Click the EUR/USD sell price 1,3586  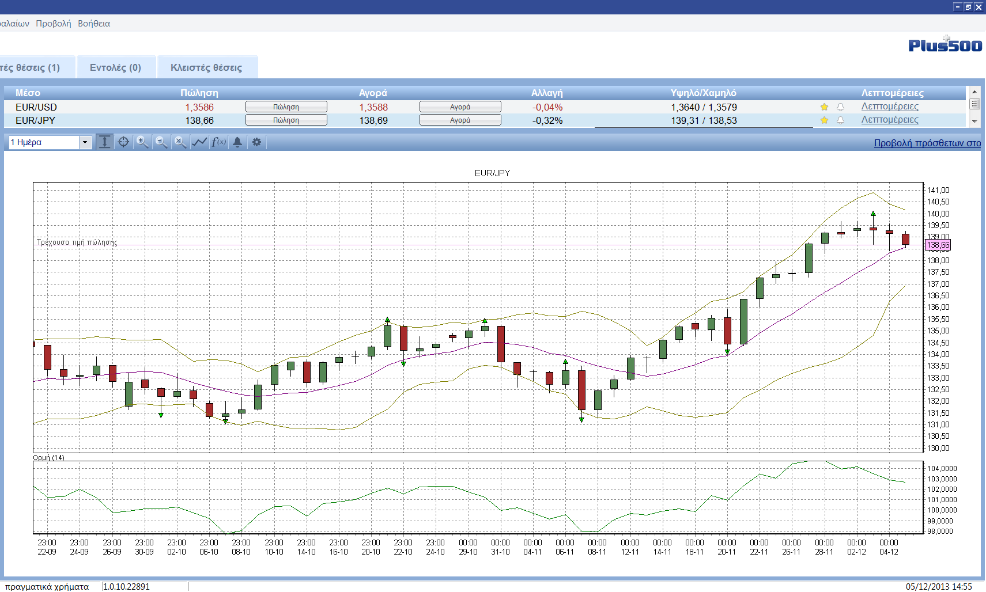[x=199, y=107]
